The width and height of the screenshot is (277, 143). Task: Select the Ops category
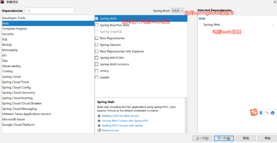tap(48, 61)
